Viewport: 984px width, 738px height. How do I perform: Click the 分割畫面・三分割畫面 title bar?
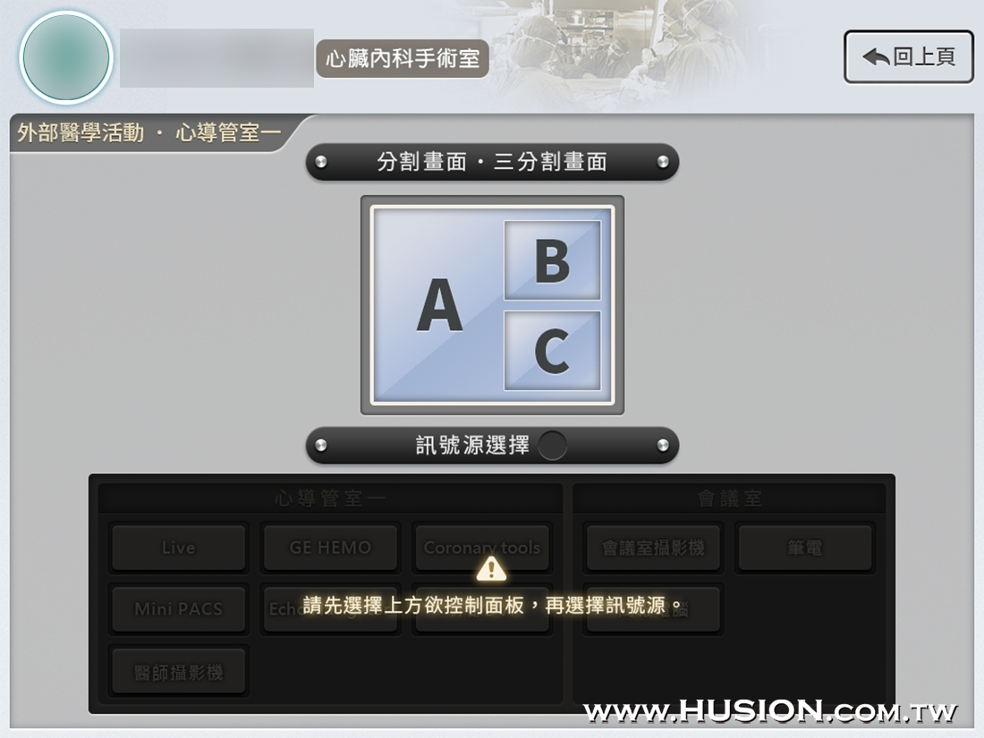coord(492,162)
